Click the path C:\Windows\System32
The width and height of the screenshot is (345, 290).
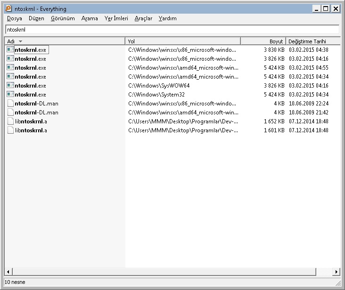(x=156, y=95)
